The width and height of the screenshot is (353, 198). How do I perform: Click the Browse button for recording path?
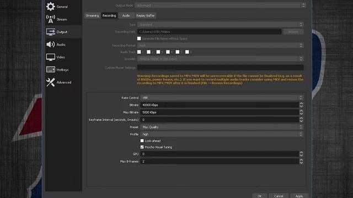click(x=293, y=32)
